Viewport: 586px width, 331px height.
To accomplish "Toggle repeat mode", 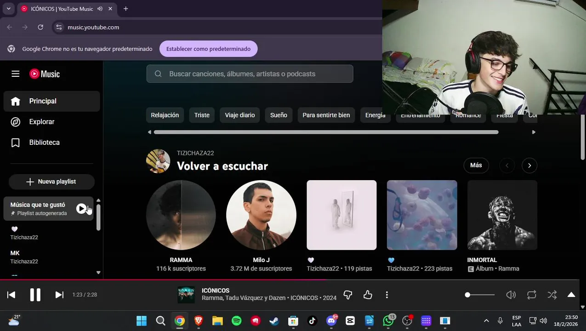I will (532, 295).
